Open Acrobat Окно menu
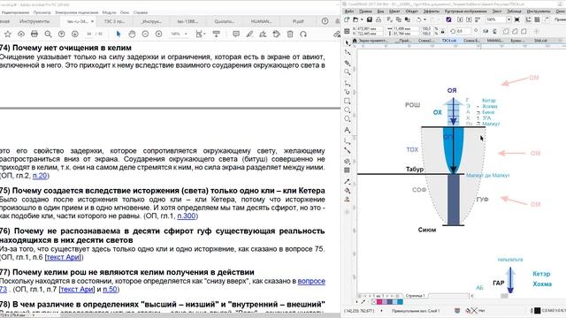 [x=125, y=12]
